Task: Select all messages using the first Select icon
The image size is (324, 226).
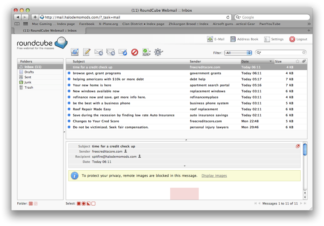Action: [79, 204]
